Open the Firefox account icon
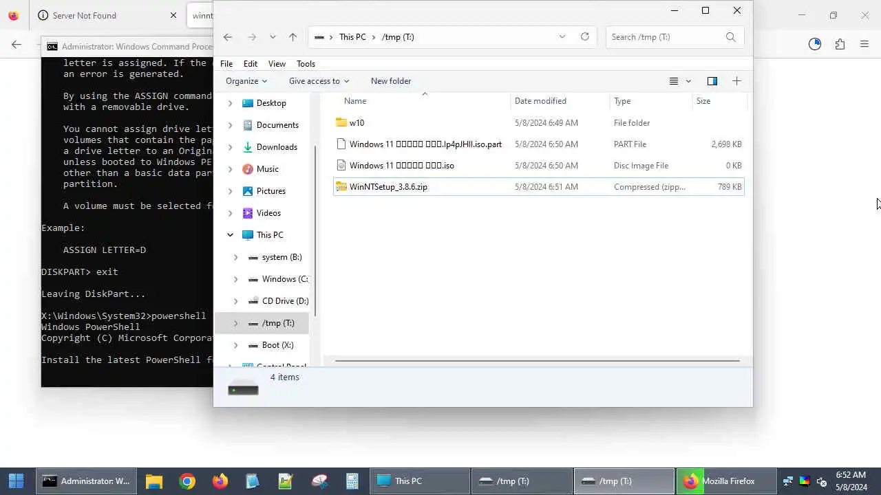 [x=815, y=44]
